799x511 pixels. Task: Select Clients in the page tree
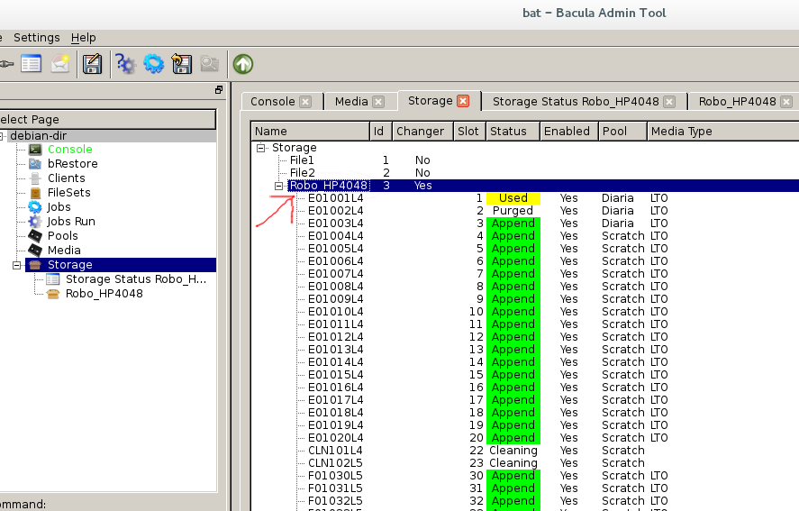pyautogui.click(x=67, y=178)
